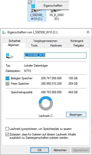Click the drive usage donut chart
Viewport: 92px width, 155px height.
[x=46, y=103]
